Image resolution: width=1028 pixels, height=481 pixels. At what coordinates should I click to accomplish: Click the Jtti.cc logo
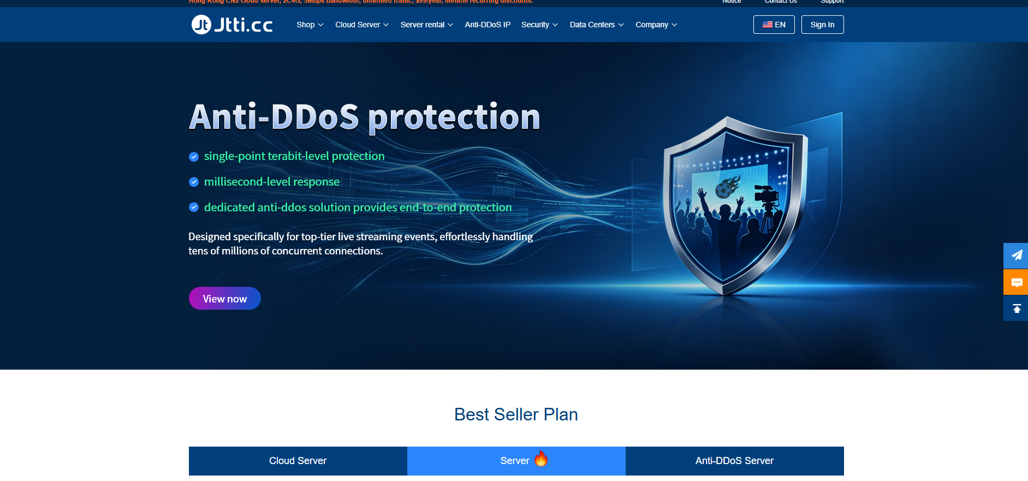click(x=232, y=25)
